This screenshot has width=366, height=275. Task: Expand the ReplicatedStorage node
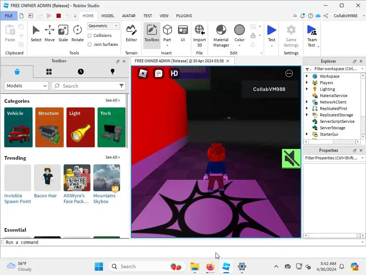tap(307, 115)
